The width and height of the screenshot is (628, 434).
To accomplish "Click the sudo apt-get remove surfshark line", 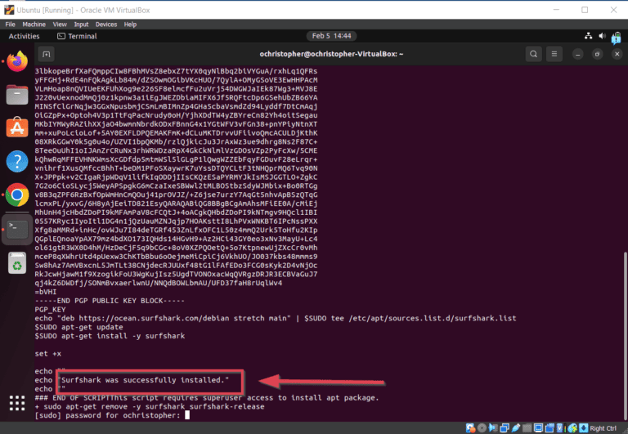I will point(150,406).
